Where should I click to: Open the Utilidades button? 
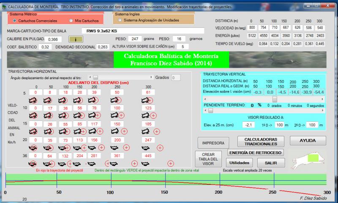tap(239, 162)
